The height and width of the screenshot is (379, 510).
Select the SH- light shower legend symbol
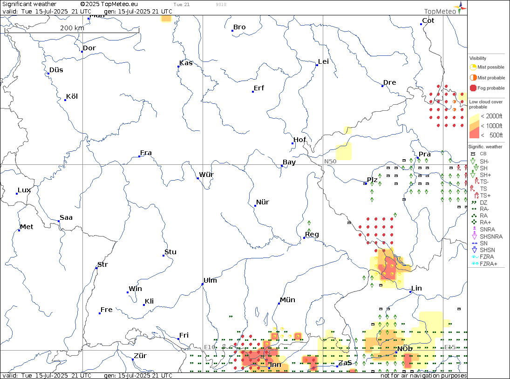click(x=473, y=161)
